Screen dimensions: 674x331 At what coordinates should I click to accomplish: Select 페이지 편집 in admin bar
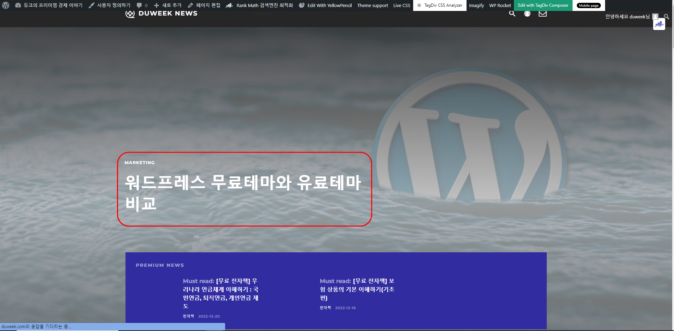click(204, 5)
